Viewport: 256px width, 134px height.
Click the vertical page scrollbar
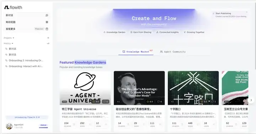click(x=255, y=36)
